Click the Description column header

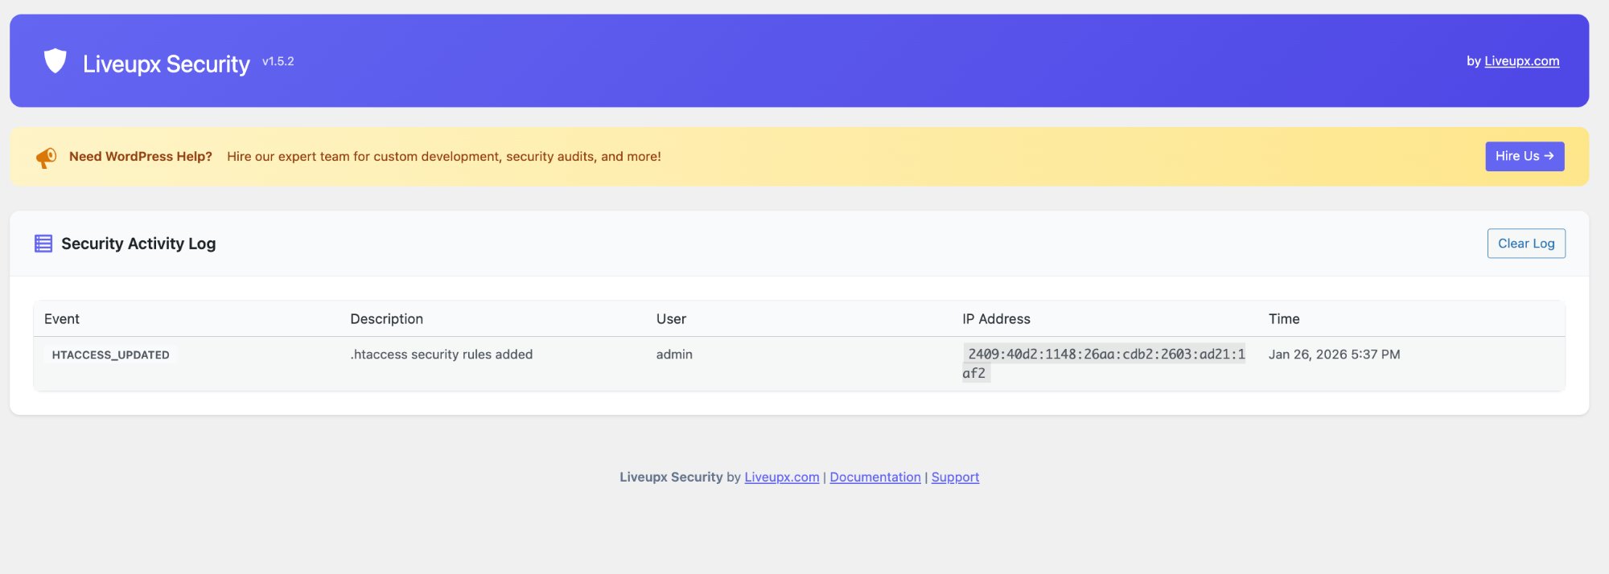[386, 319]
